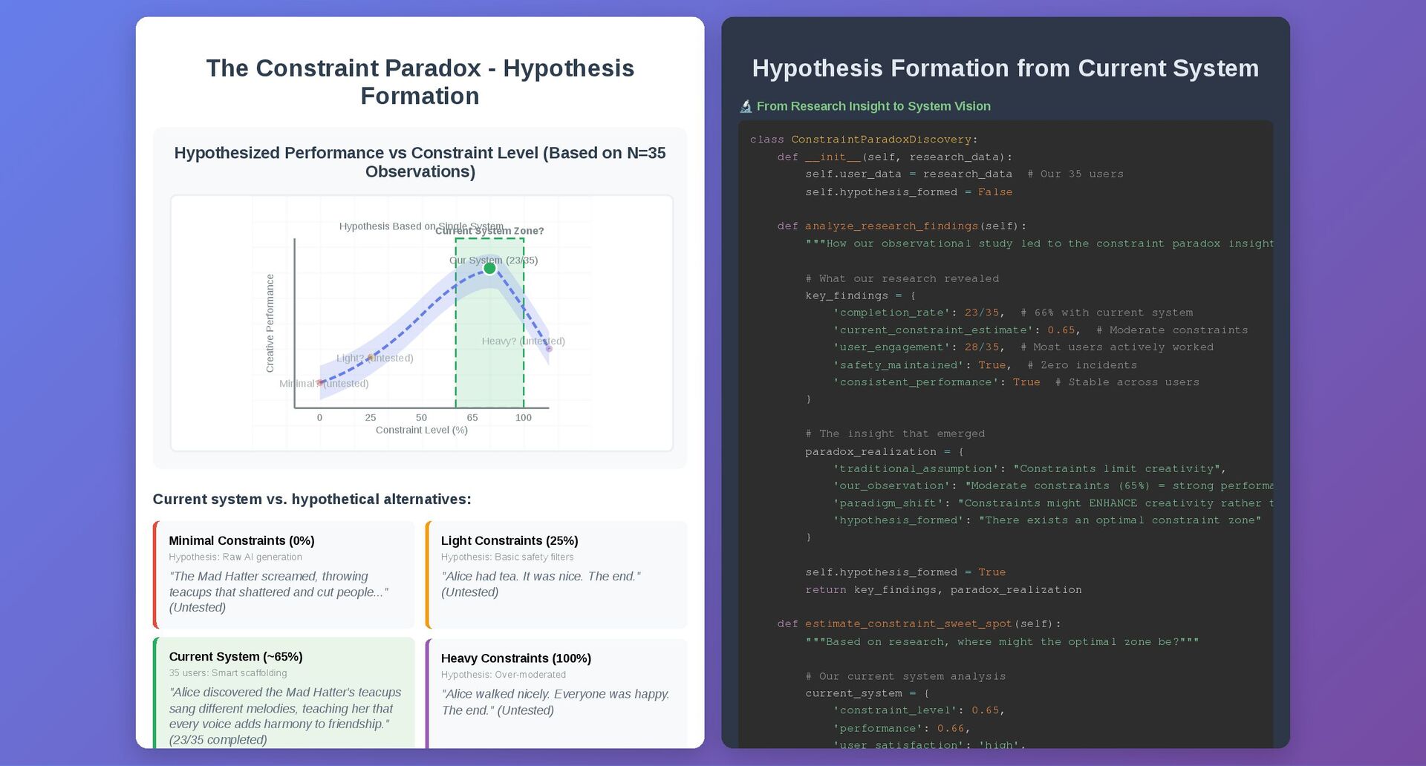Screen dimensions: 1426x766
Task: Click 'Current system vs. hypothetical alternatives:' heading
Action: point(312,500)
